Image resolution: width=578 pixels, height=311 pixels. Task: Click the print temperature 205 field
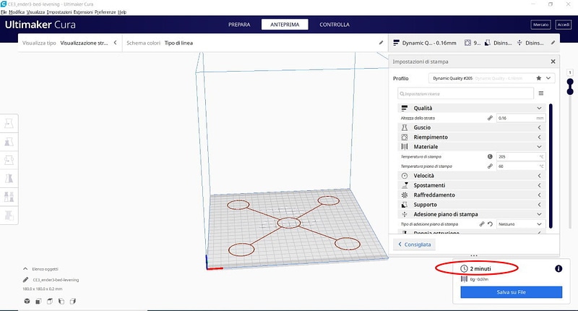tap(520, 156)
